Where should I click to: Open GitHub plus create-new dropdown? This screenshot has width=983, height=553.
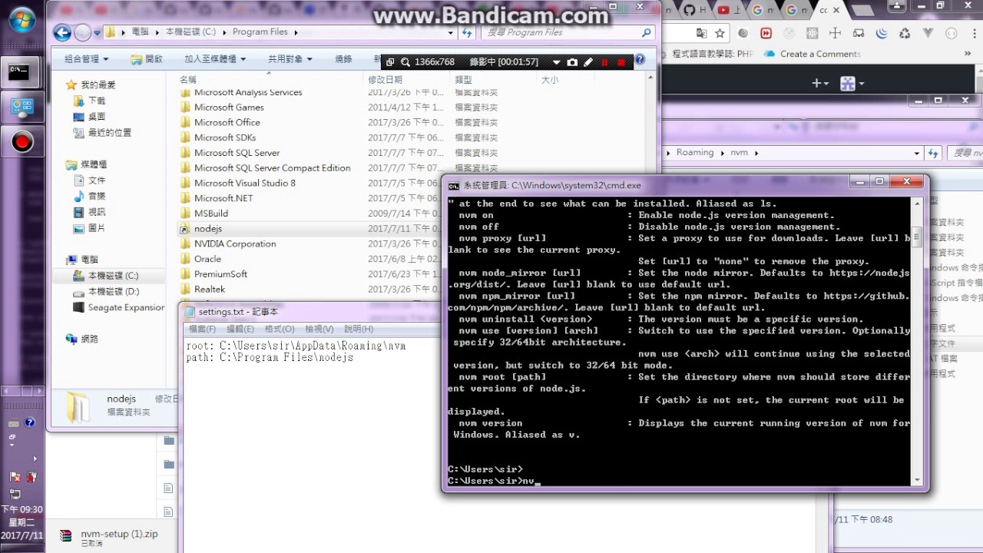pyautogui.click(x=820, y=83)
